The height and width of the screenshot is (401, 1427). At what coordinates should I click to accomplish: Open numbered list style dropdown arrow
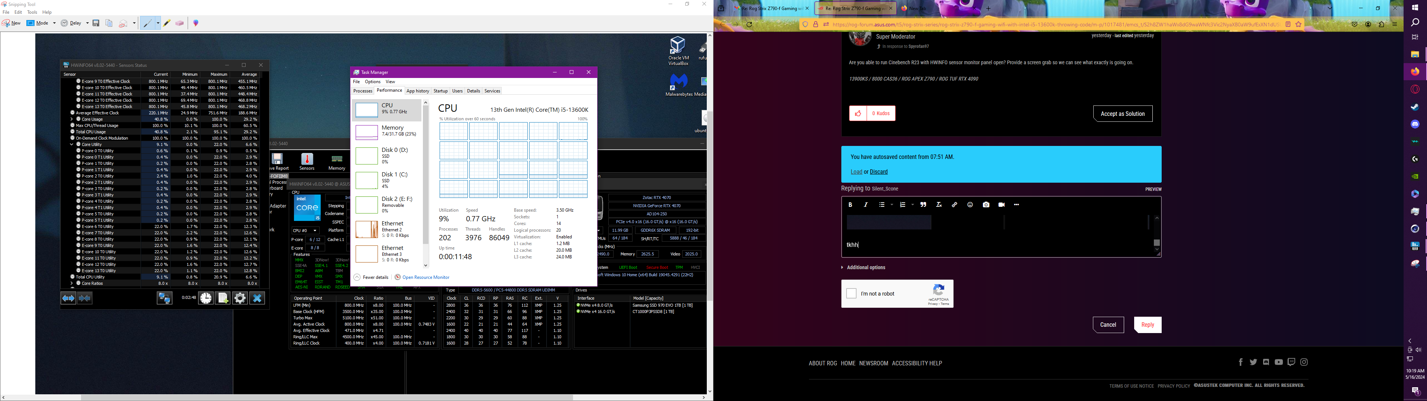(913, 205)
